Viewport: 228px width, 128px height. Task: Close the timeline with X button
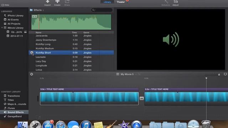pos(32,74)
